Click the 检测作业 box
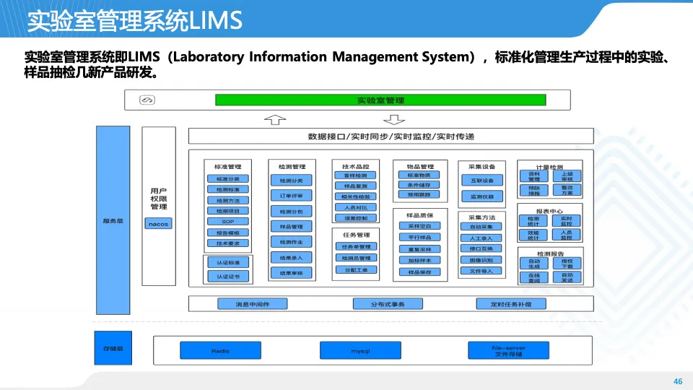The image size is (693, 390). point(291,242)
